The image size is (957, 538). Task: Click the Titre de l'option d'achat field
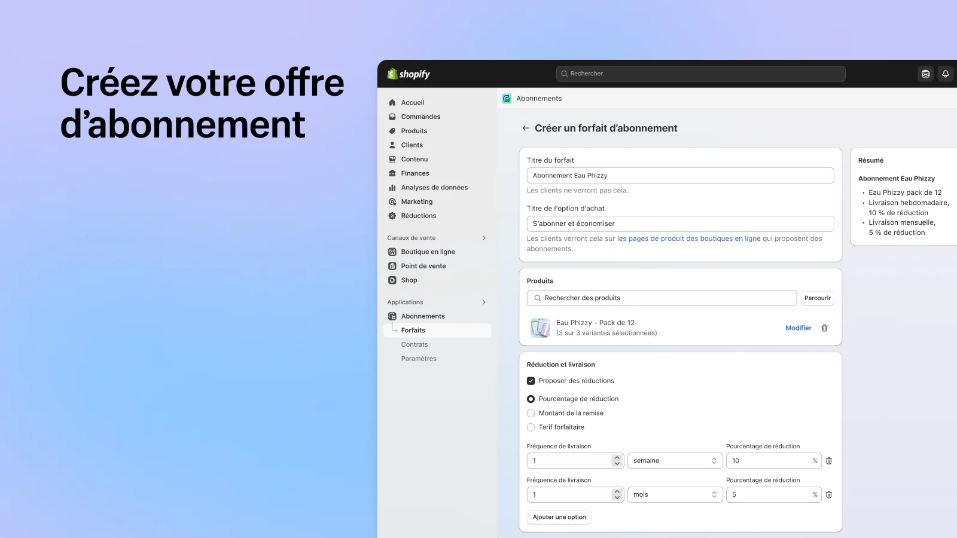pos(680,224)
